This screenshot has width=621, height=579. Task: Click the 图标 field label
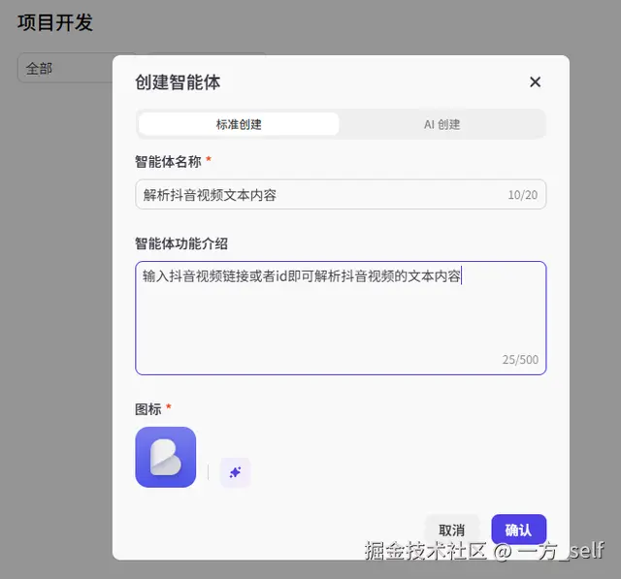click(x=148, y=409)
